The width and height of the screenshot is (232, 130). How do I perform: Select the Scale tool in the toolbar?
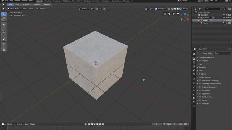[x=4, y=39]
